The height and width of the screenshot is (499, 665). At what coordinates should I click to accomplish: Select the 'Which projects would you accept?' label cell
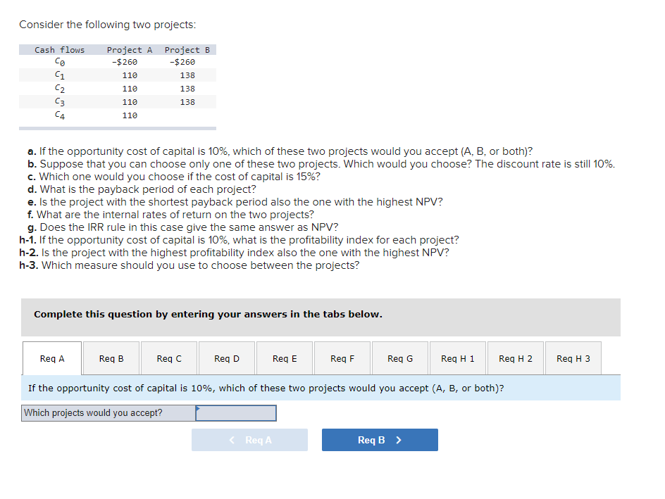click(107, 413)
